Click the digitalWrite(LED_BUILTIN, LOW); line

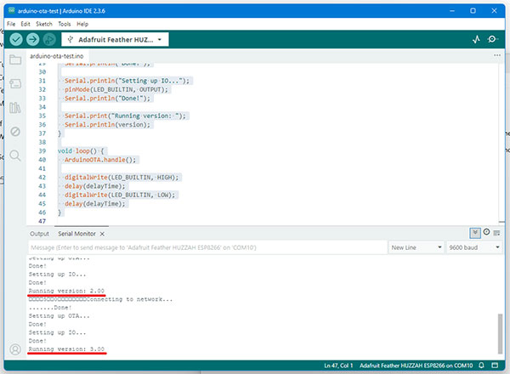point(120,195)
